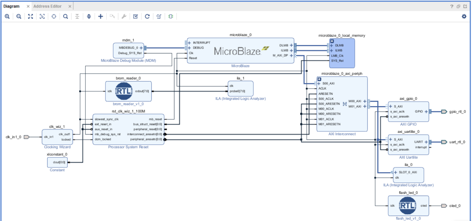Click the interrupt pin on axi_uartlite_0
The height and width of the screenshot is (221, 472).
(421, 147)
